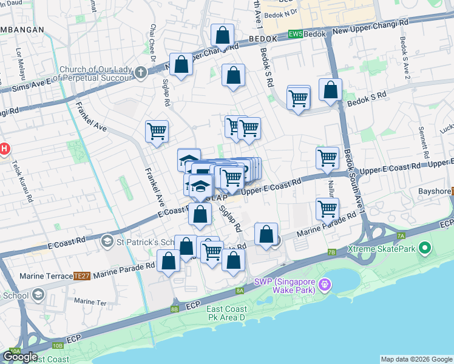Click the Bayshore station label
454x364 pixels.
(x=435, y=191)
